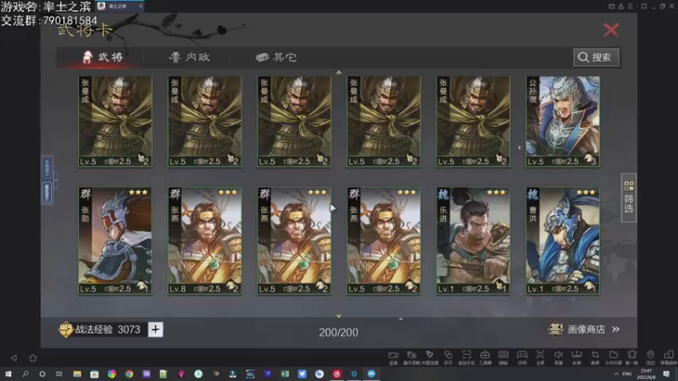Click the ENG input language indicator
The width and height of the screenshot is (678, 381).
[627, 374]
